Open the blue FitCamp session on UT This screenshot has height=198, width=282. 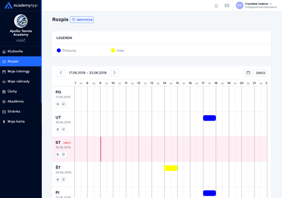(x=209, y=118)
